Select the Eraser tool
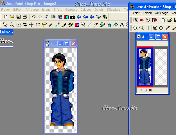Screen dimensions: 176x135 (x=96, y=24)
